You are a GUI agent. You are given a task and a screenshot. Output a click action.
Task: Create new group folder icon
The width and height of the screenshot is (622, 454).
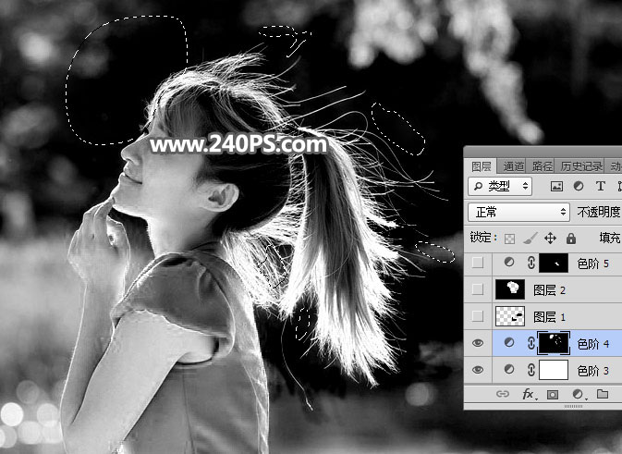coord(603,395)
